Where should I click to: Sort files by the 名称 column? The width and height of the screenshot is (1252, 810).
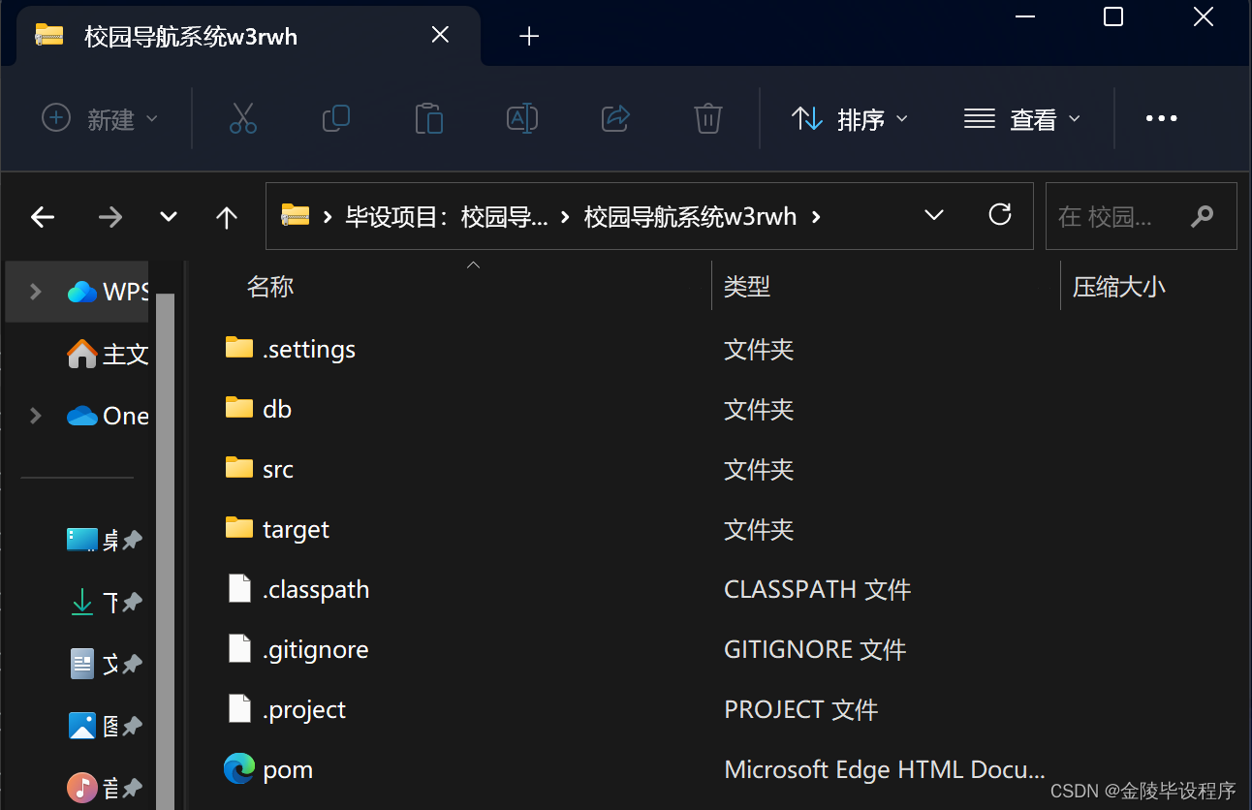270,286
